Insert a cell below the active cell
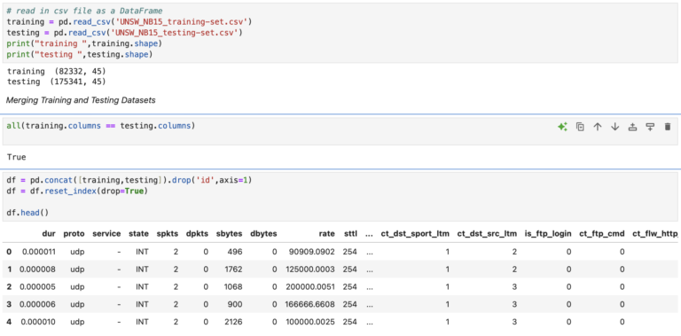The height and width of the screenshot is (336, 681). point(650,127)
